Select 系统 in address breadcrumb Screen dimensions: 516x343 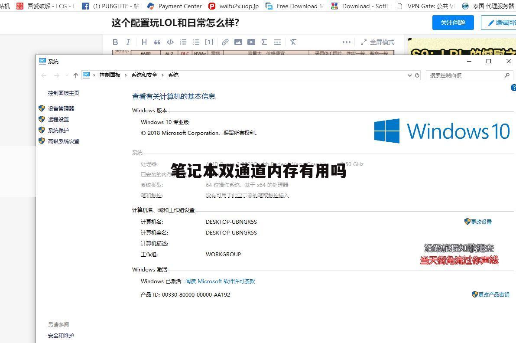173,75
